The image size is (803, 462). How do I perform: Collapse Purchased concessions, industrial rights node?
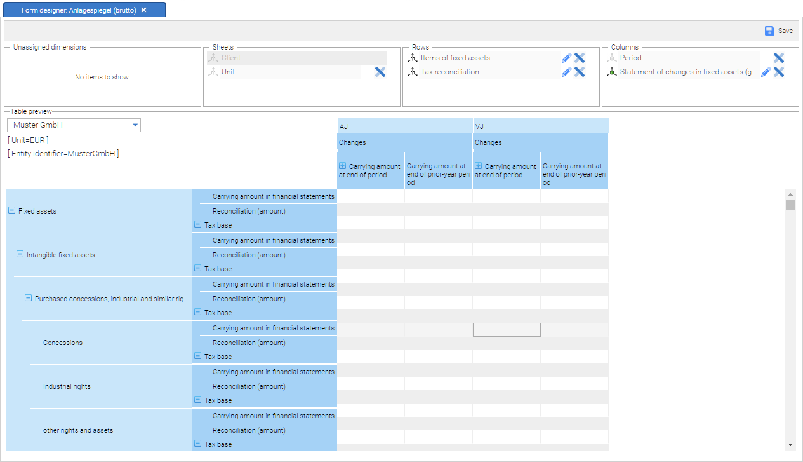pos(28,298)
